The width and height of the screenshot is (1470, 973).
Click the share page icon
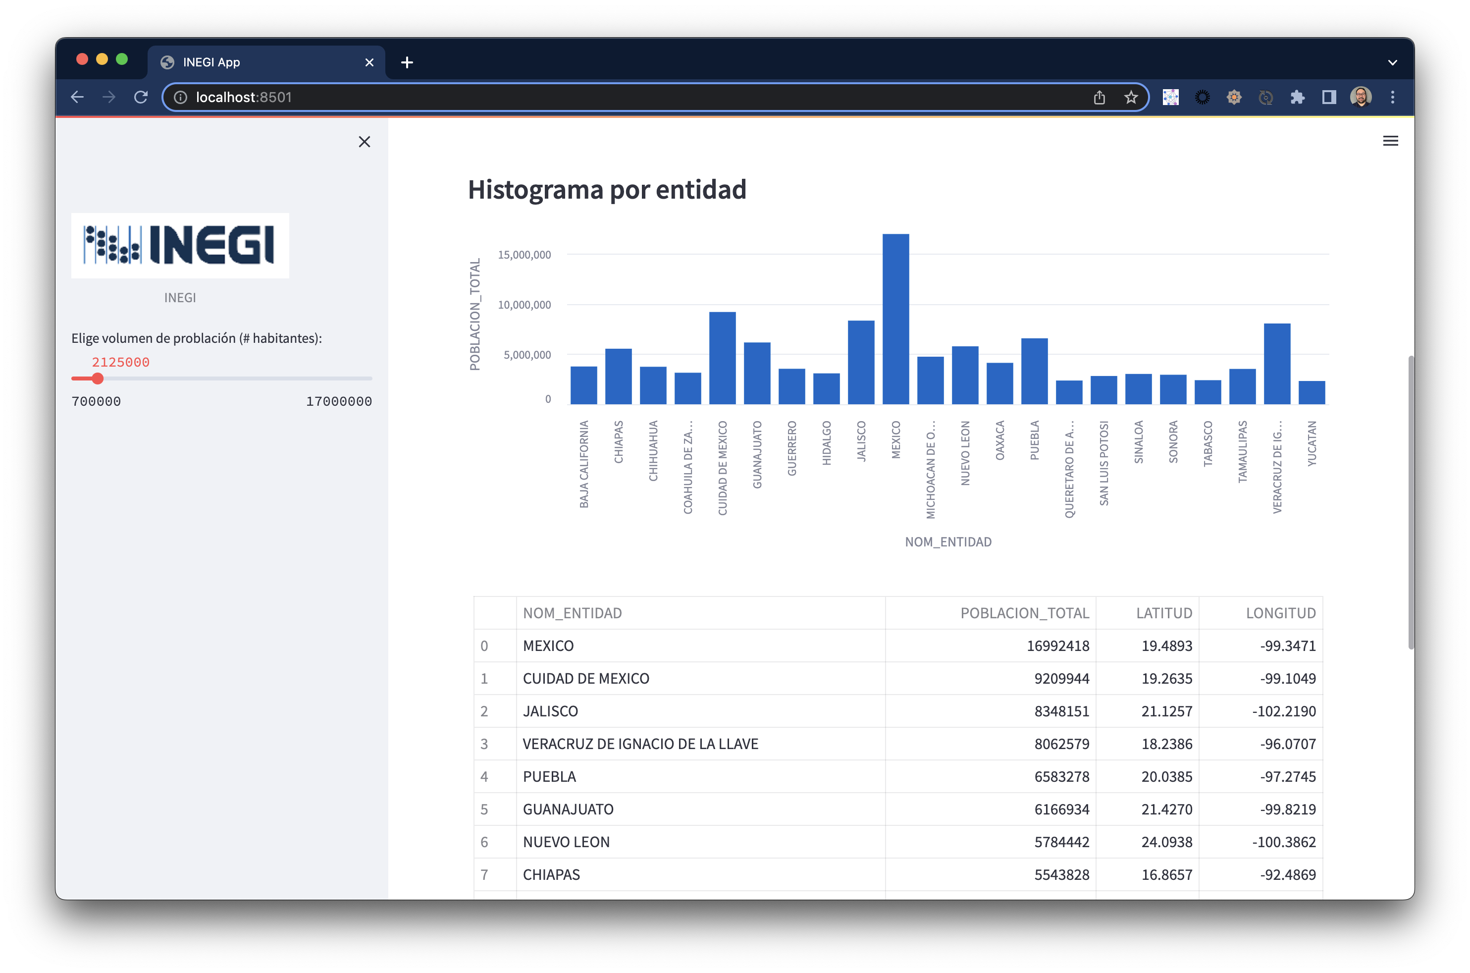[x=1099, y=98]
